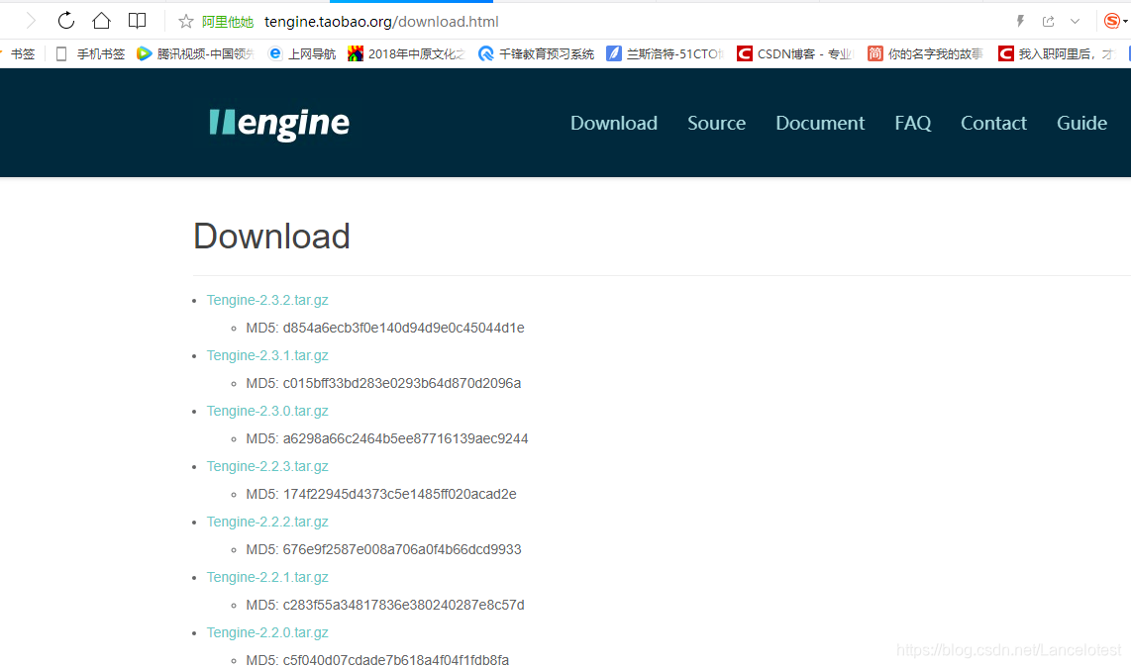Download Tengine-2.3.1.tar.gz
This screenshot has width=1131, height=668.
click(266, 355)
